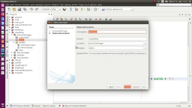The width and height of the screenshot is (192, 108).
Task: Open the Location dropdown arrow in dialog
Action: point(145,43)
